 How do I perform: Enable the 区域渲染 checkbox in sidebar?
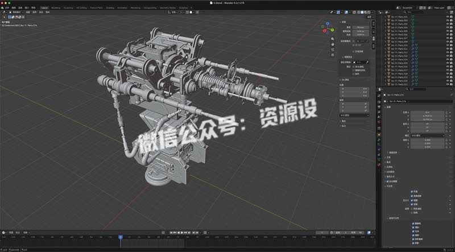(353, 52)
